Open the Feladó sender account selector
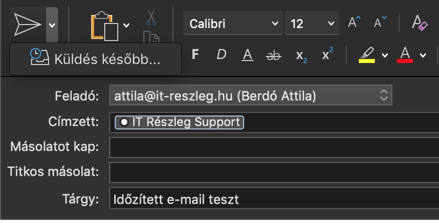The width and height of the screenshot is (439, 223). (251, 95)
